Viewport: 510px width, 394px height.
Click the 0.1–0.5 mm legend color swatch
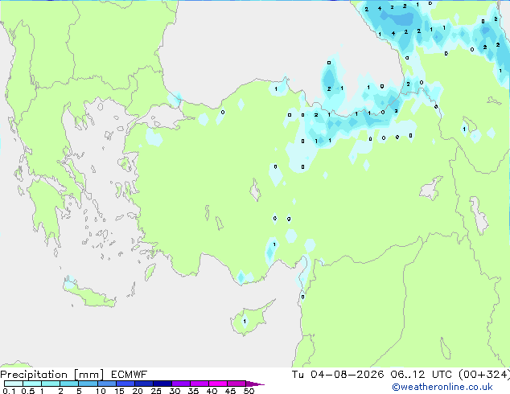coord(14,384)
